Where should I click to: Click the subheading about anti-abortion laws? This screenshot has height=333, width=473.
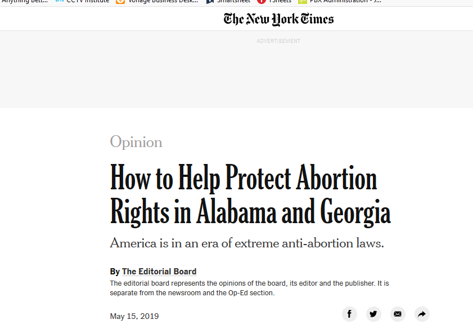tap(247, 243)
